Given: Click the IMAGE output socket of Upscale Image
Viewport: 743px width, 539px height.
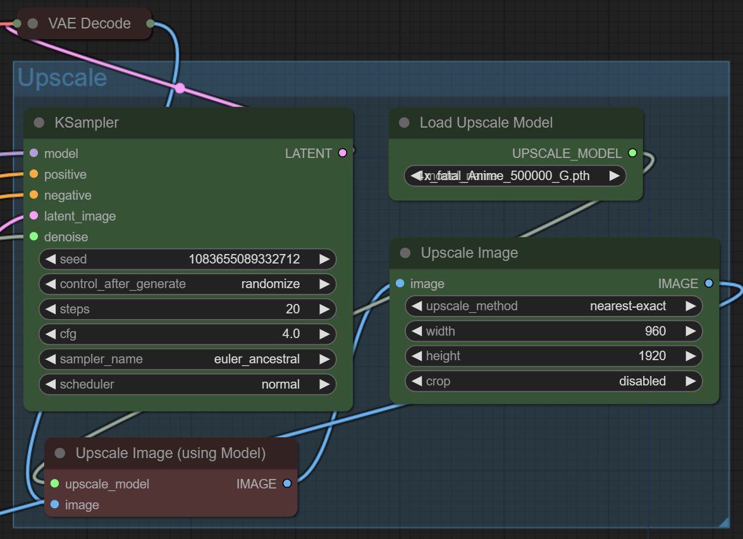Looking at the screenshot, I should point(709,283).
